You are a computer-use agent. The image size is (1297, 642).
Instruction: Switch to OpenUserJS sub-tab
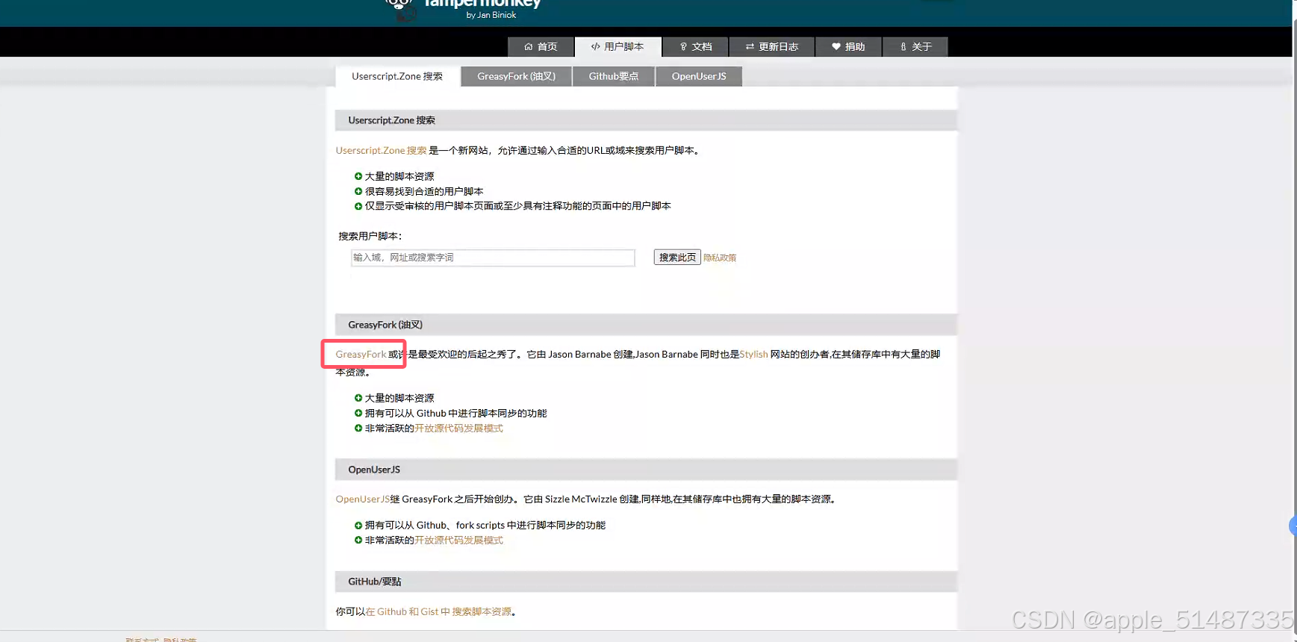pos(699,76)
